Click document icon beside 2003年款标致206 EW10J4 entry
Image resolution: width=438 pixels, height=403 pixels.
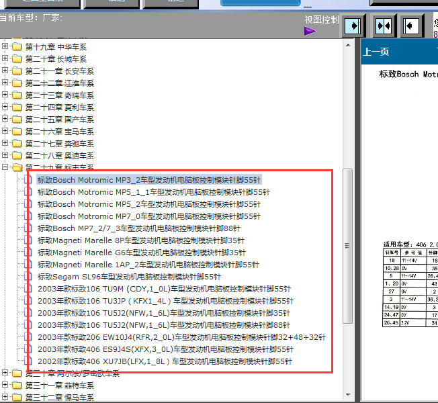pyautogui.click(x=28, y=337)
